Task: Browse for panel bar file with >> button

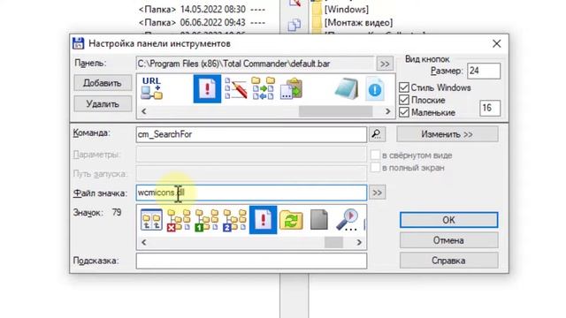Action: [x=385, y=64]
